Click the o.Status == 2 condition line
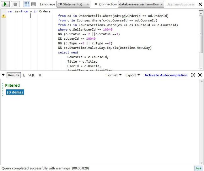204x171 pixels. 89,34
